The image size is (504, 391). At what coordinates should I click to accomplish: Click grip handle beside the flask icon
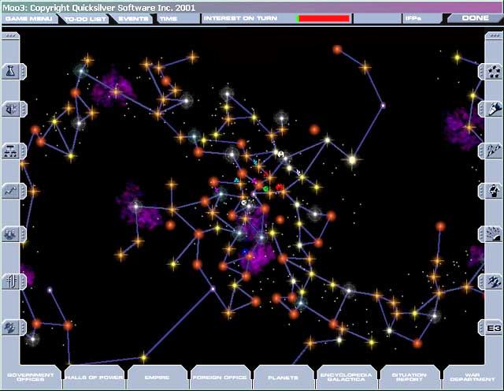coord(23,71)
